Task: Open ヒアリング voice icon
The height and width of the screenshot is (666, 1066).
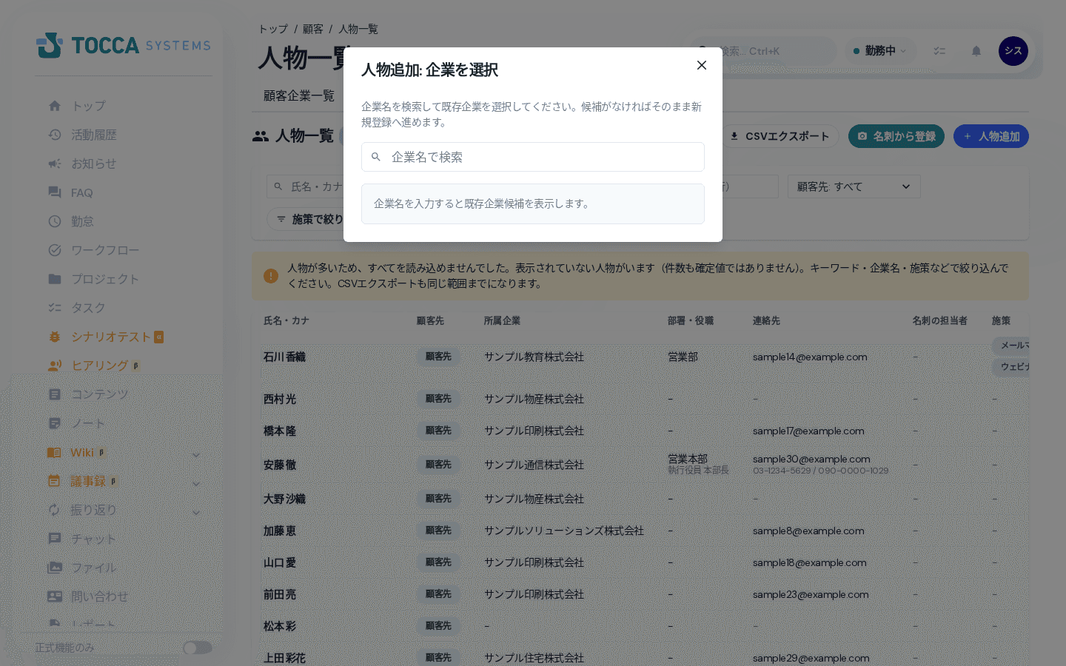Action: point(55,366)
